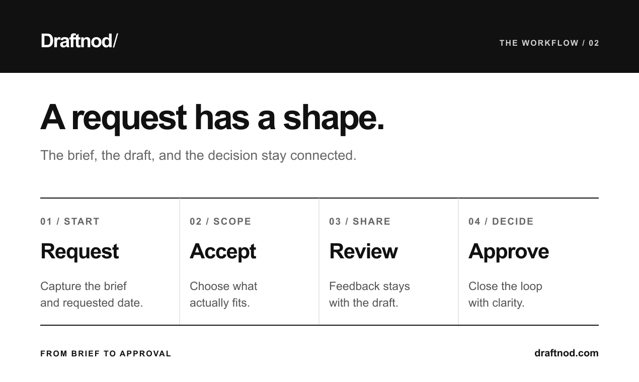
Task: Open the Request step heading
Action: tap(79, 251)
